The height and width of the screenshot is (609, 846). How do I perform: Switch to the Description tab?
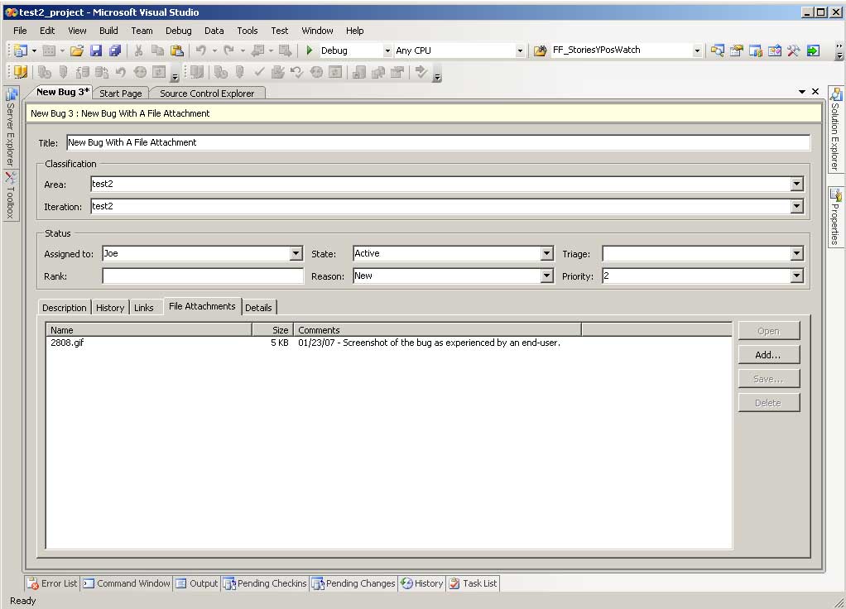[65, 308]
